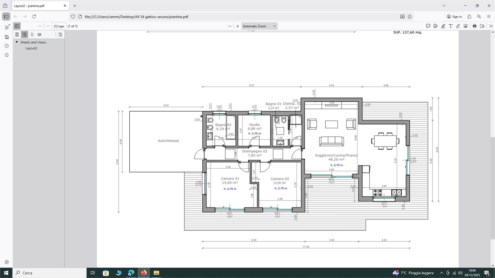The image size is (495, 278).
Task: Show the layers view in sidebar
Action: (39, 35)
